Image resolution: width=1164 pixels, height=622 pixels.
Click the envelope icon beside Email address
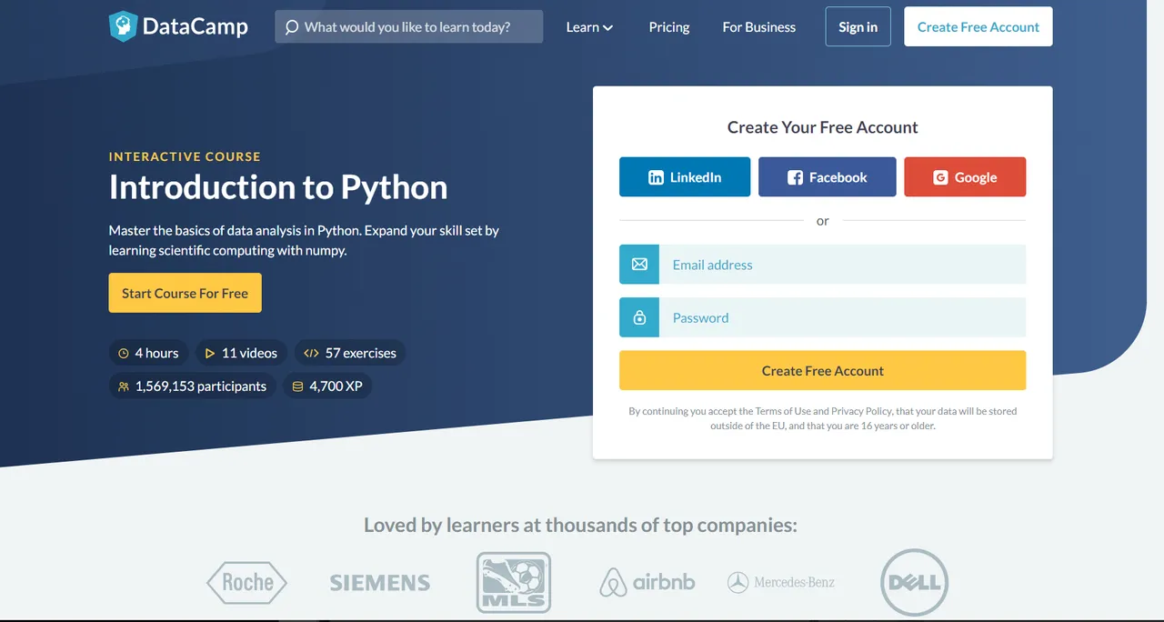point(639,265)
